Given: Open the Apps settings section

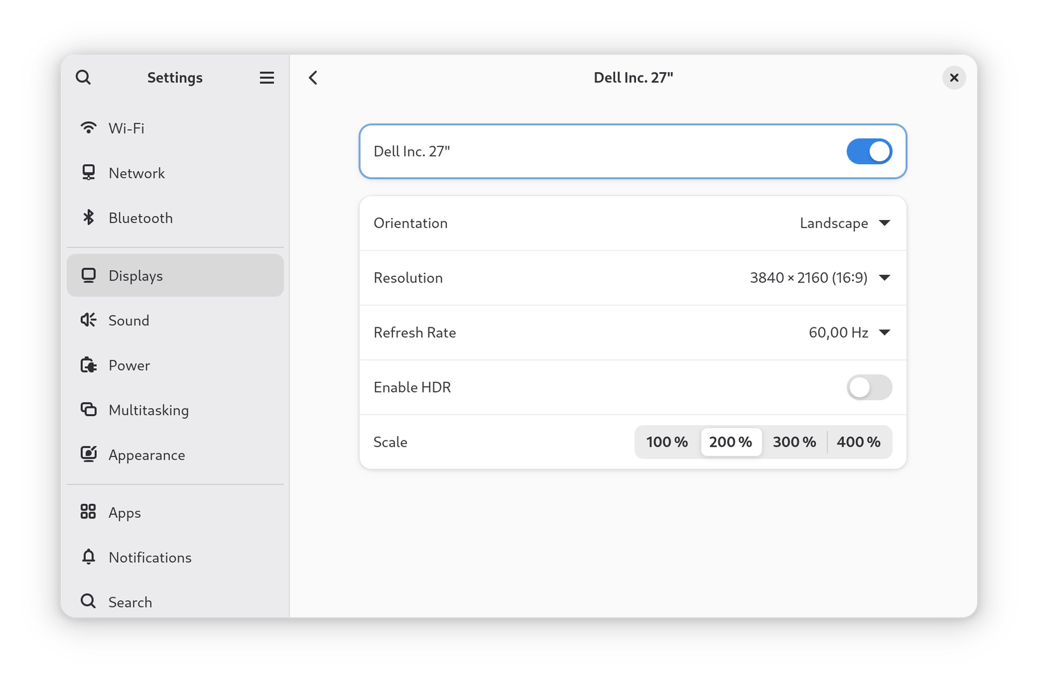Looking at the screenshot, I should coord(125,513).
